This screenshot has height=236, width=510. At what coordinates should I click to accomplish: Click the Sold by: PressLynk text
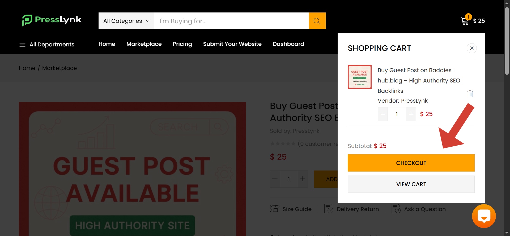point(295,131)
